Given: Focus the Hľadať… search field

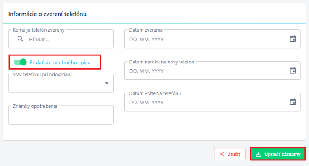Looking at the screenshot, I should click(x=61, y=39).
